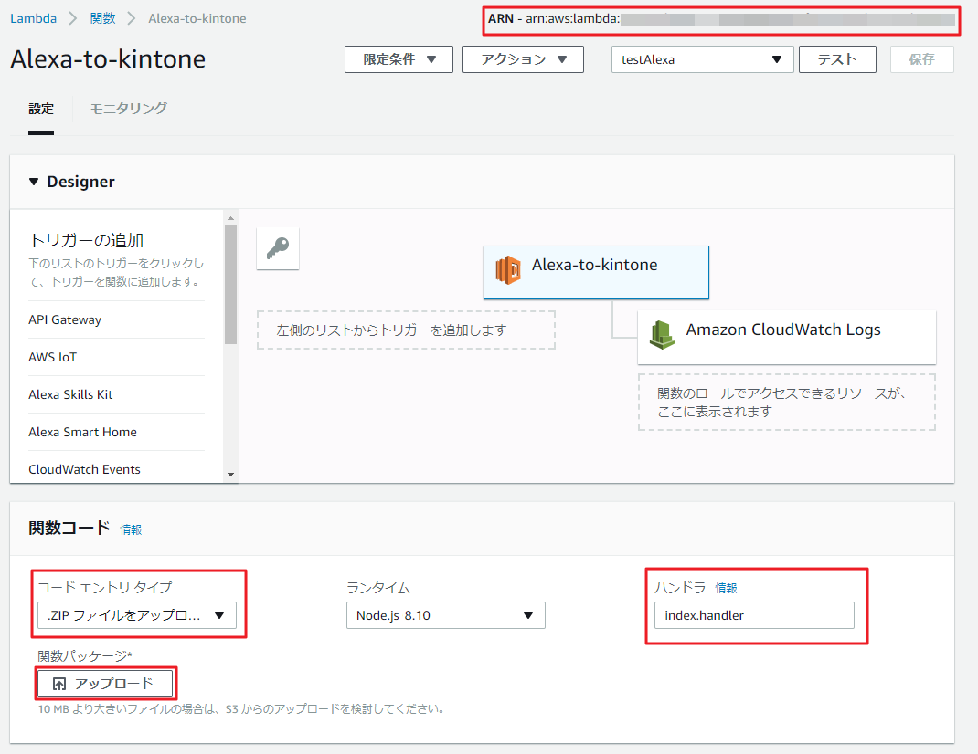The height and width of the screenshot is (754, 978).
Task: Go to 関数 breadcrumb link
Action: (x=103, y=18)
